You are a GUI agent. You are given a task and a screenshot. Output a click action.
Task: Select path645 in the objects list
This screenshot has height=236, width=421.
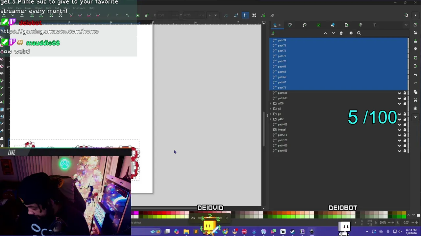click(x=338, y=93)
